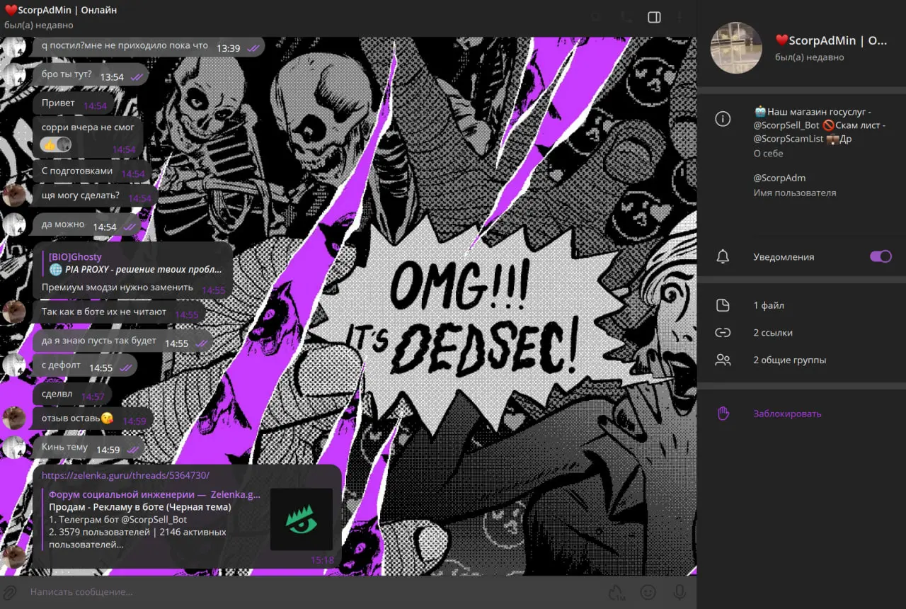Screen dimensions: 906x609
Task: Attach a file with the paperclip icon
Action: (9, 592)
